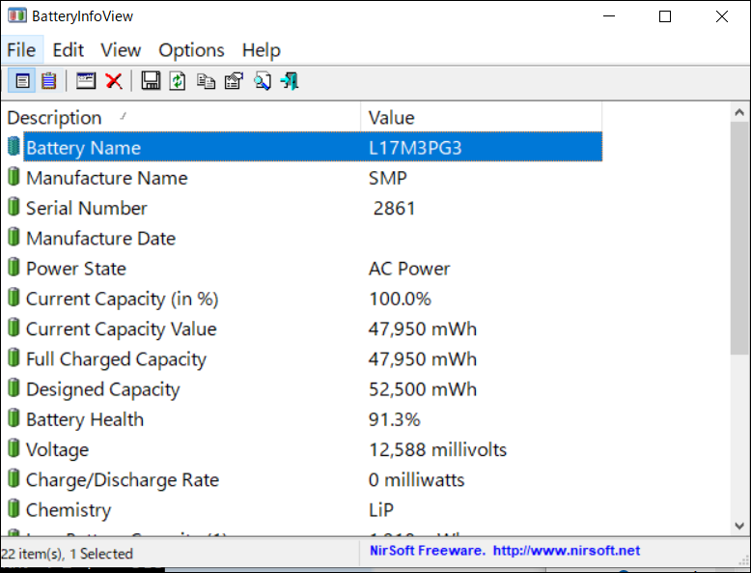
Task: Open the nirsoft.net link in status bar
Action: [x=566, y=551]
